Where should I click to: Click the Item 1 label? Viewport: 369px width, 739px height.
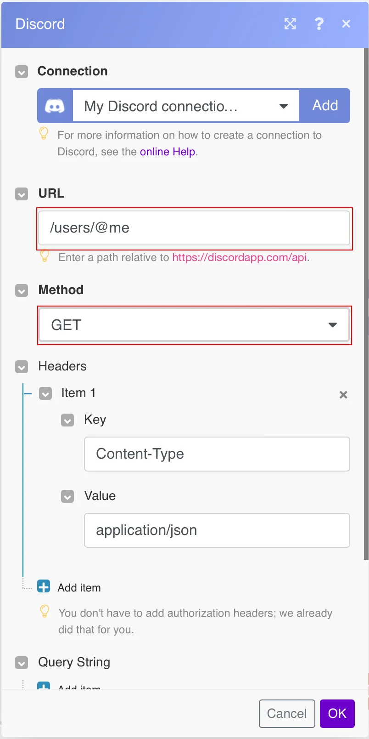[x=78, y=393]
